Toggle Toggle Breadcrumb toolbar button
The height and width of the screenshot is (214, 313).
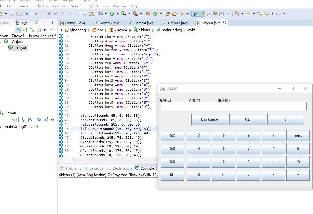(x=195, y=14)
